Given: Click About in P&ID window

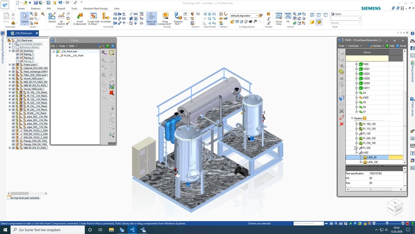Looking at the screenshot, I should [401, 46].
